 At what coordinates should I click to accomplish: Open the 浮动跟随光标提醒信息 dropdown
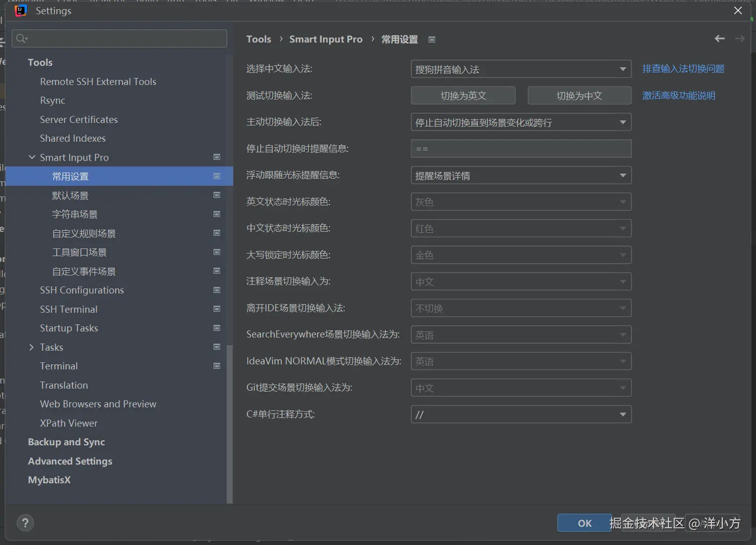(521, 176)
